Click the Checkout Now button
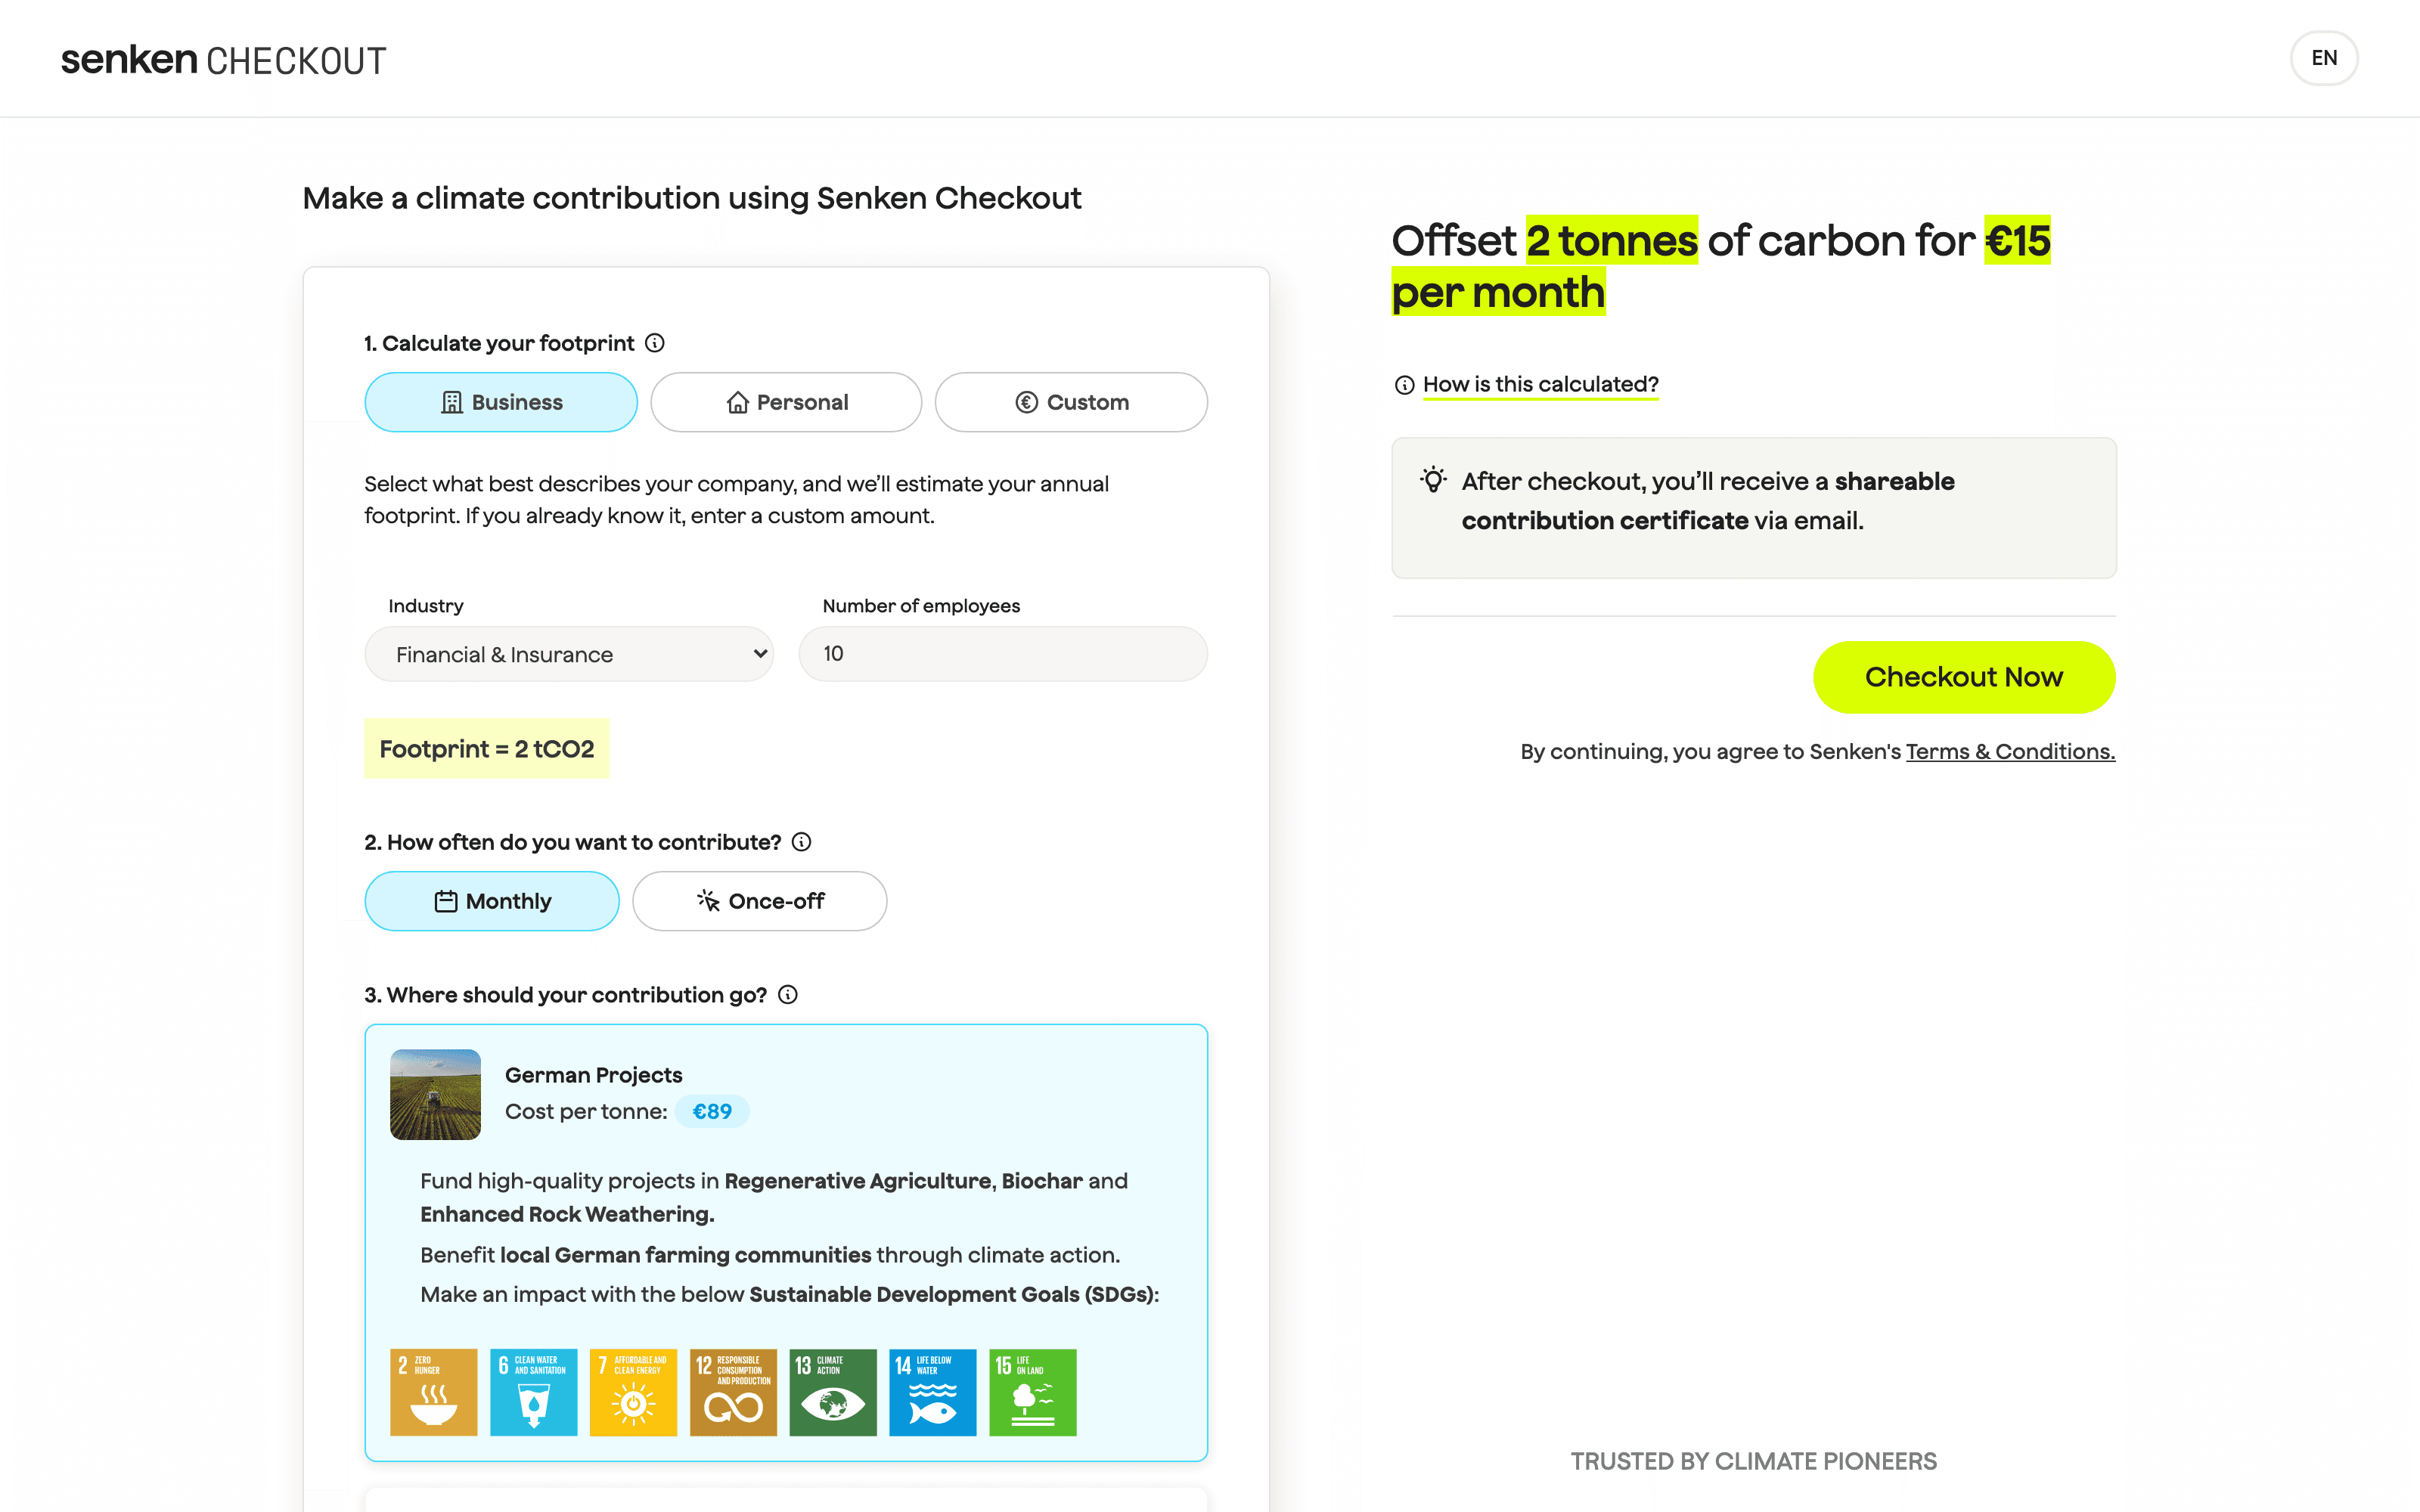Screen dimensions: 2420x1512 [x=1964, y=677]
